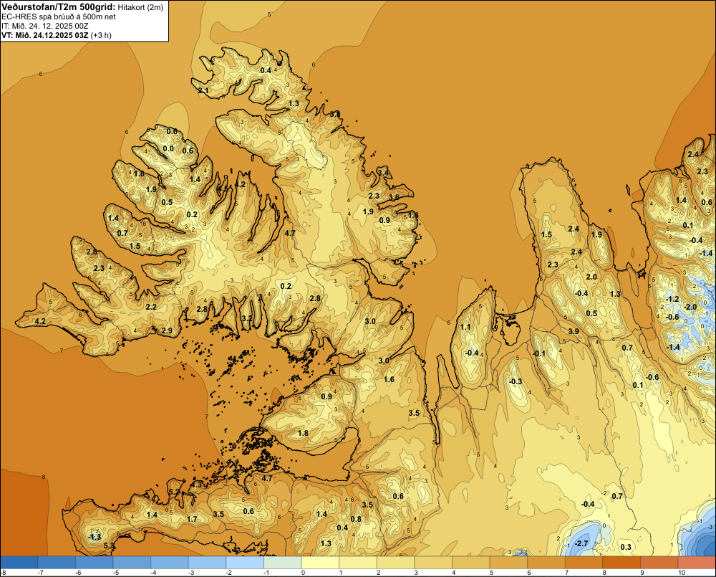Click the "2.9" temperature value on the map
Image resolution: width=716 pixels, height=577 pixels.
[167, 330]
